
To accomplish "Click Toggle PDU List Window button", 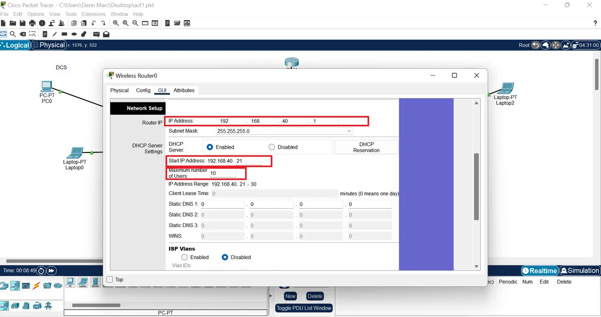I will pyautogui.click(x=304, y=308).
